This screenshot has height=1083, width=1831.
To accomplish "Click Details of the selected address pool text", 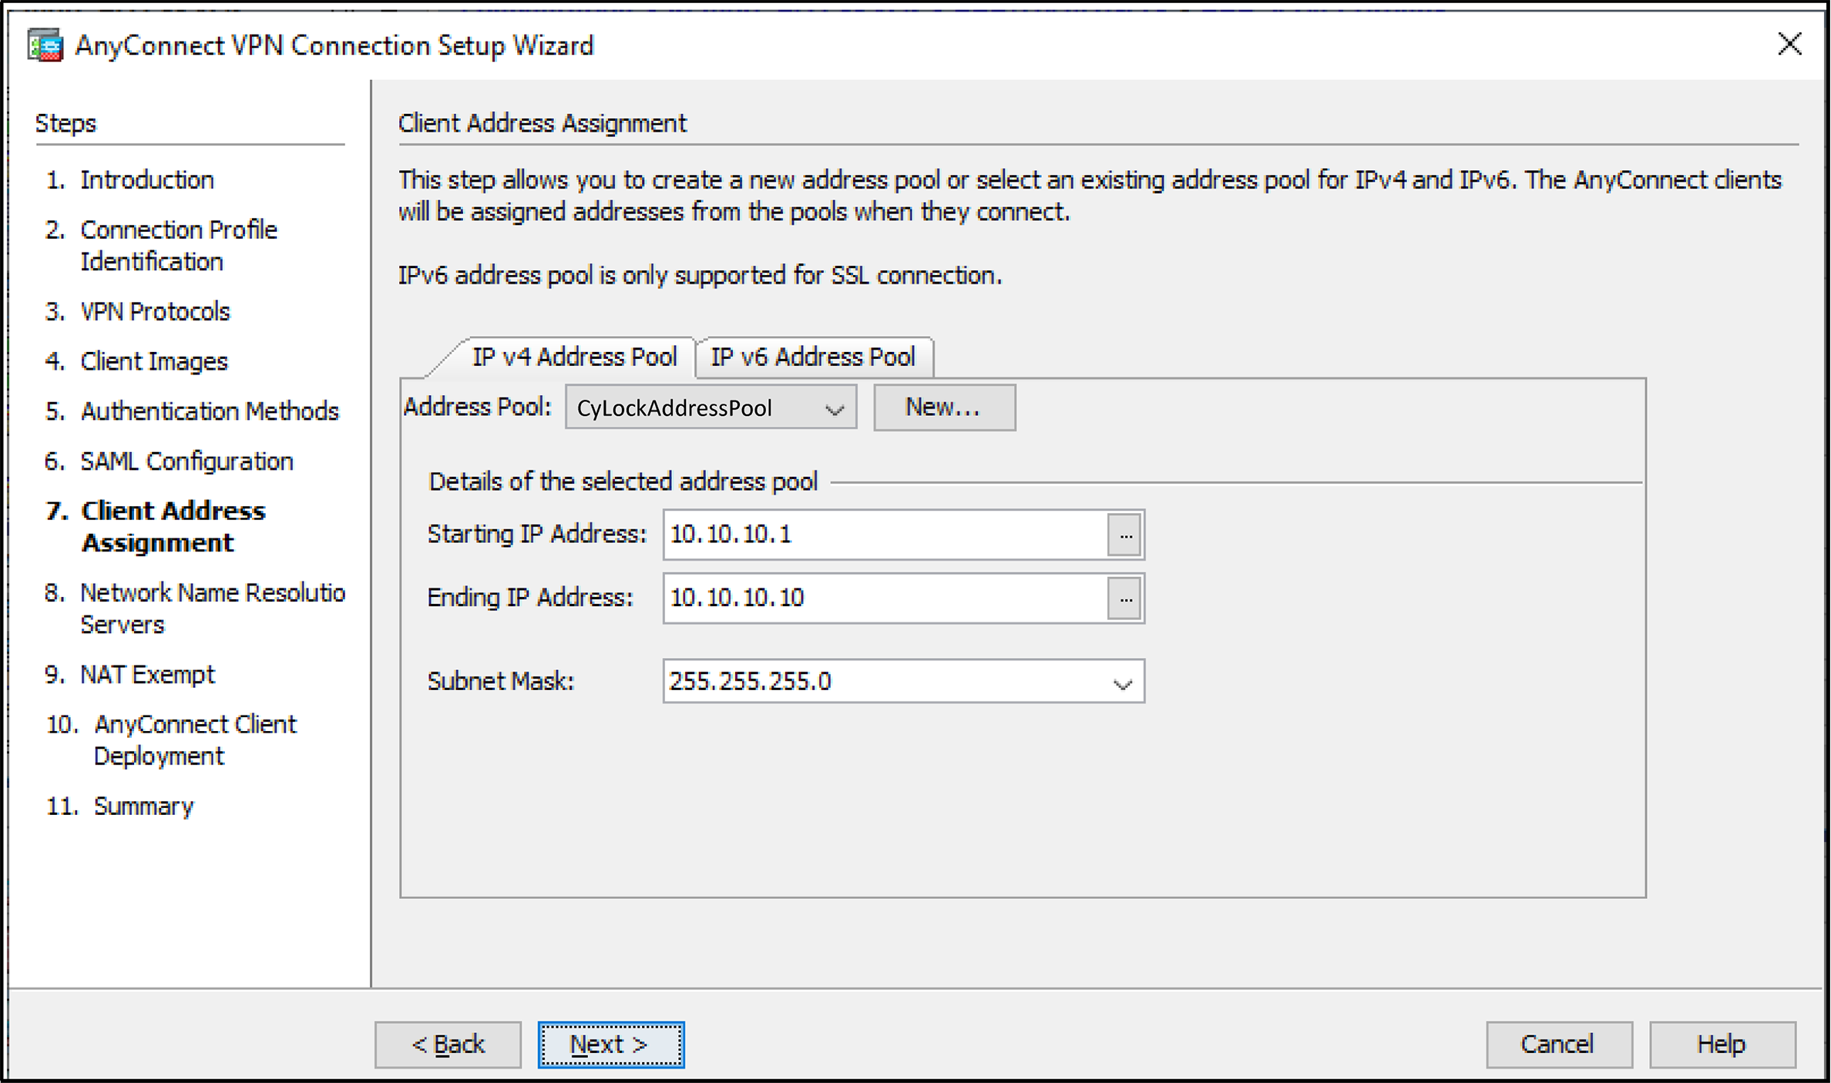I will [623, 482].
